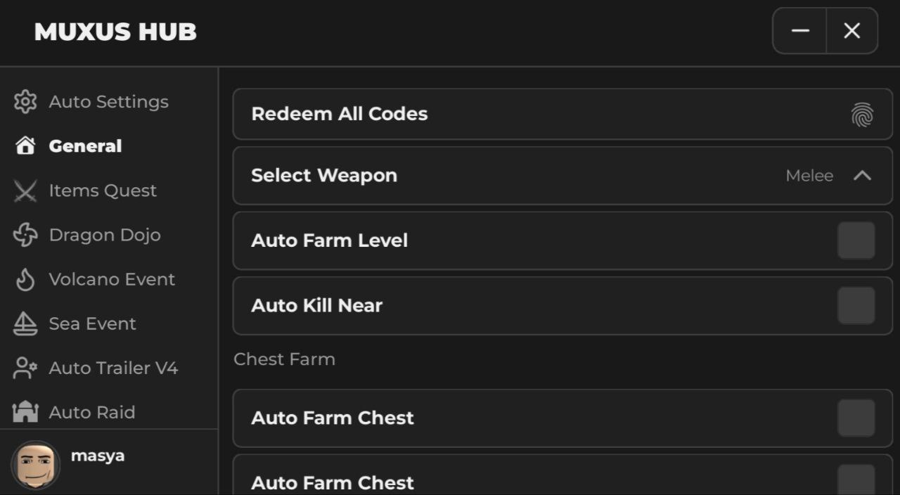Click the Auto Raid castle icon
The width and height of the screenshot is (900, 495).
pos(25,412)
